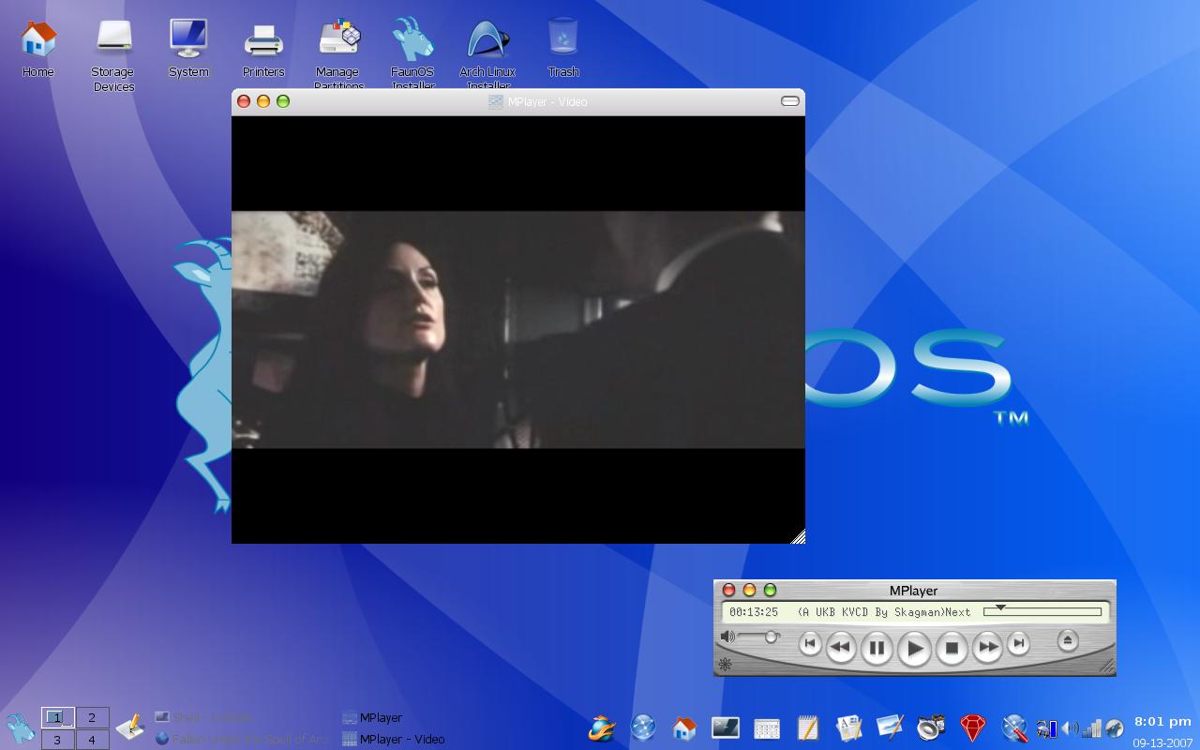Open Storage Devices desktop icon
Screen dimensions: 1200x750
click(x=113, y=55)
